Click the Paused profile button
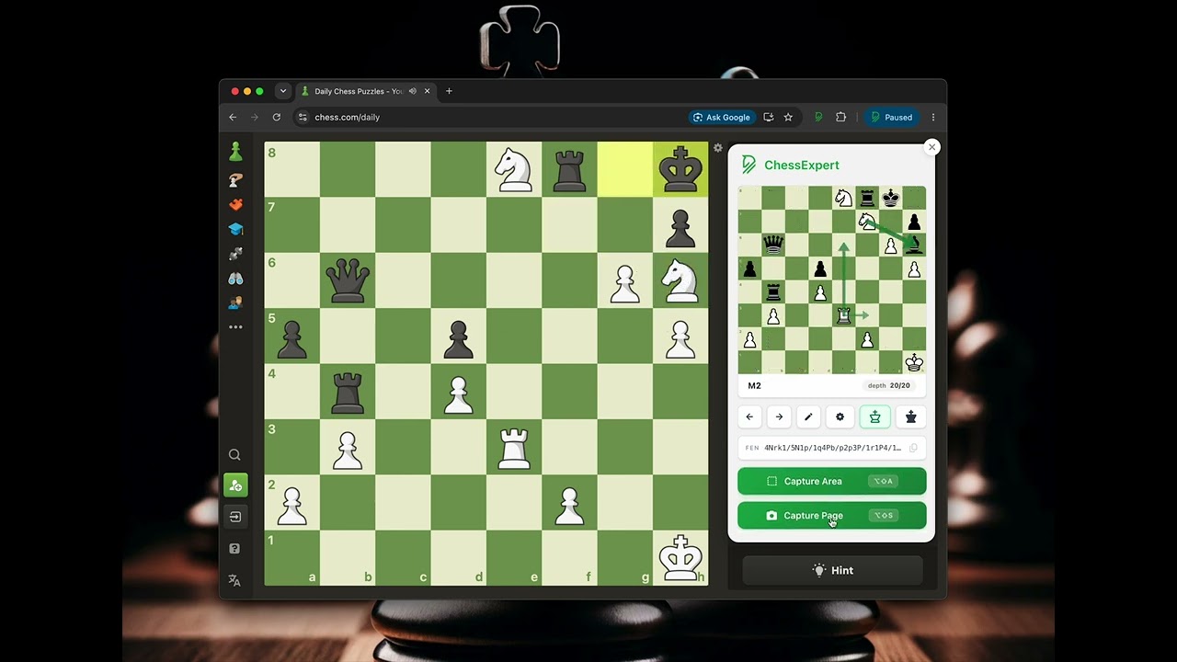The image size is (1177, 662). [x=891, y=117]
